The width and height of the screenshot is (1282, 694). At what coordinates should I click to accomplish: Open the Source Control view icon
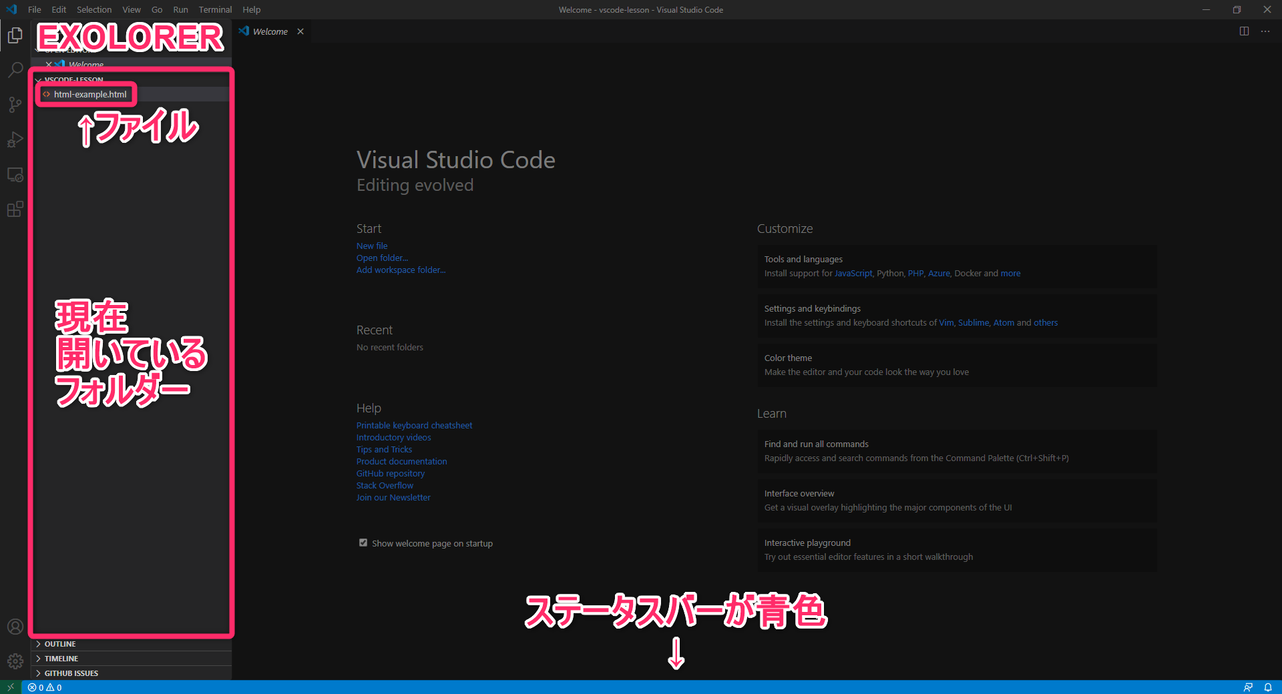[x=15, y=105]
